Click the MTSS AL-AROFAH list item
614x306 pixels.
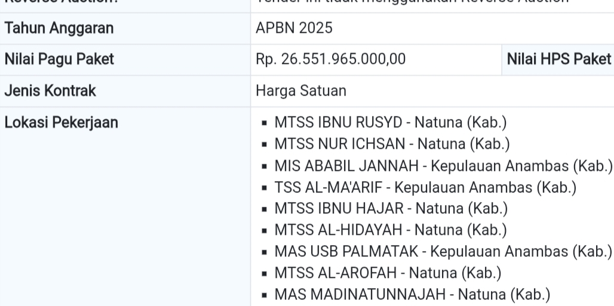point(388,273)
